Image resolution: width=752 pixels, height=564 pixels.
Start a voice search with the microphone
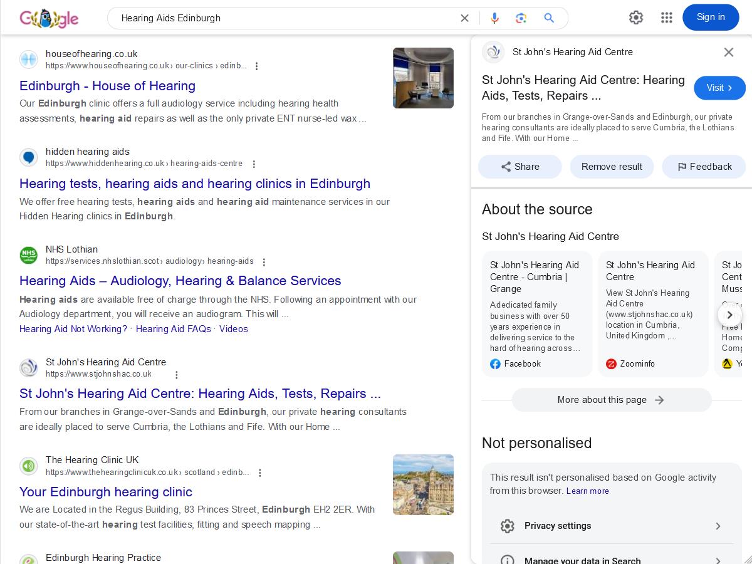point(494,18)
